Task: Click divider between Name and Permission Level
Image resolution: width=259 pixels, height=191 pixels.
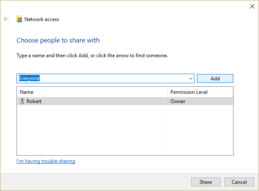Action: pos(167,92)
